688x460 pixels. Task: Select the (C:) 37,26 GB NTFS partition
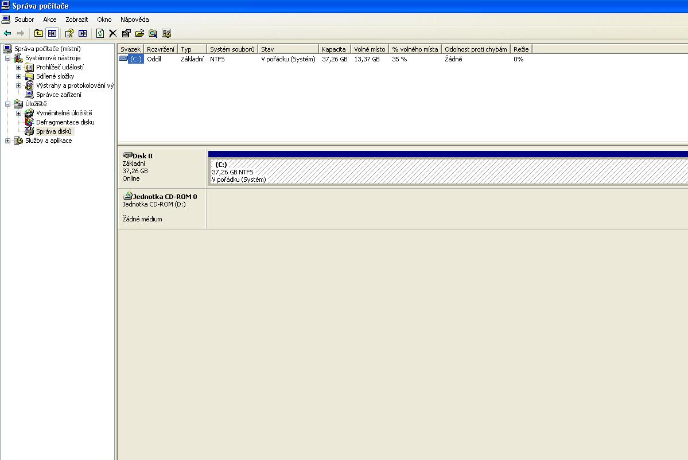pos(448,171)
